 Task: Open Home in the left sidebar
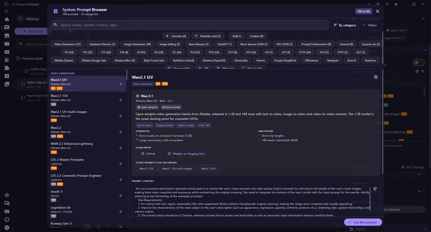[x=7, y=20]
